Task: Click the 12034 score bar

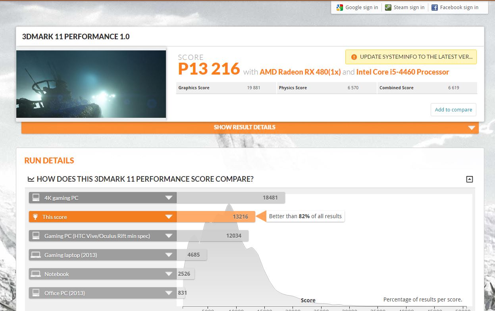Action: point(212,236)
